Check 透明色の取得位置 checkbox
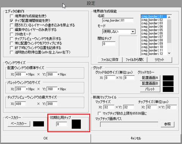The image size is (182, 144). [11, 52]
